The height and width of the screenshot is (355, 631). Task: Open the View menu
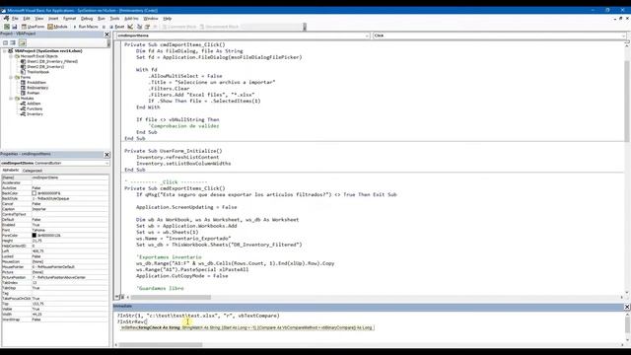click(x=39, y=19)
